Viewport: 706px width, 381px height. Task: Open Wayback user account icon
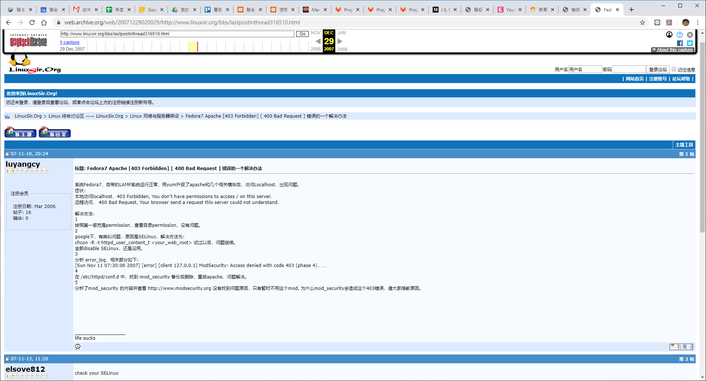point(669,35)
